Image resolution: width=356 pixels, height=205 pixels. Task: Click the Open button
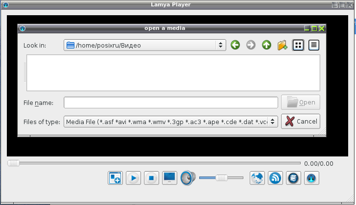pos(301,102)
